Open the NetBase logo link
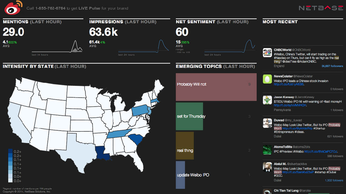This screenshot has height=194, width=346. tap(321, 8)
